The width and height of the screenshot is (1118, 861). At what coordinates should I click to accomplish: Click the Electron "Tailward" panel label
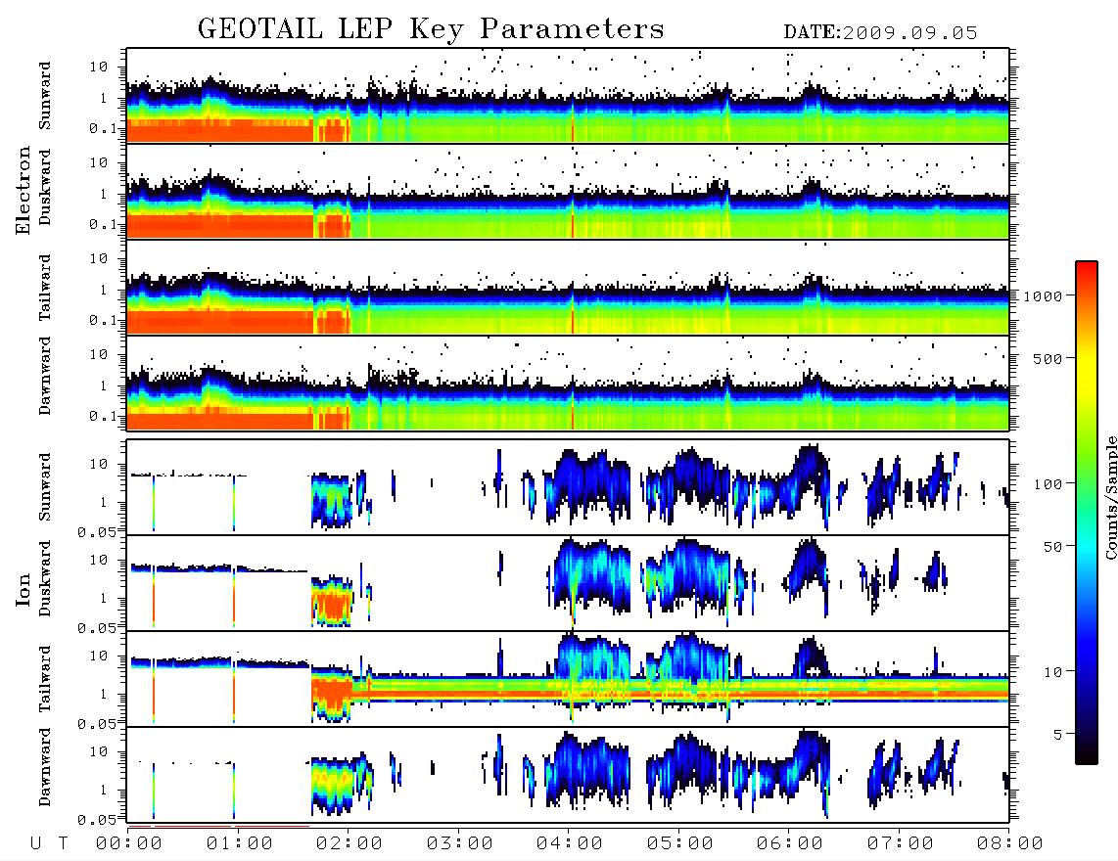point(45,288)
